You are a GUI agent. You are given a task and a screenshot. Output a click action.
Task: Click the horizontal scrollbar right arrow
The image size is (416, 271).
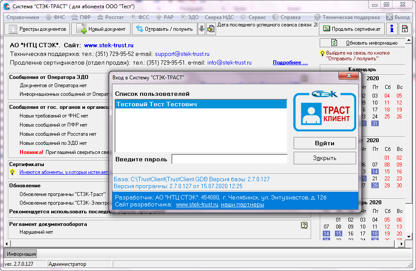402,244
